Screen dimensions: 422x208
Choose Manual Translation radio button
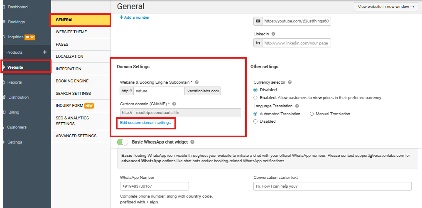tap(312, 114)
